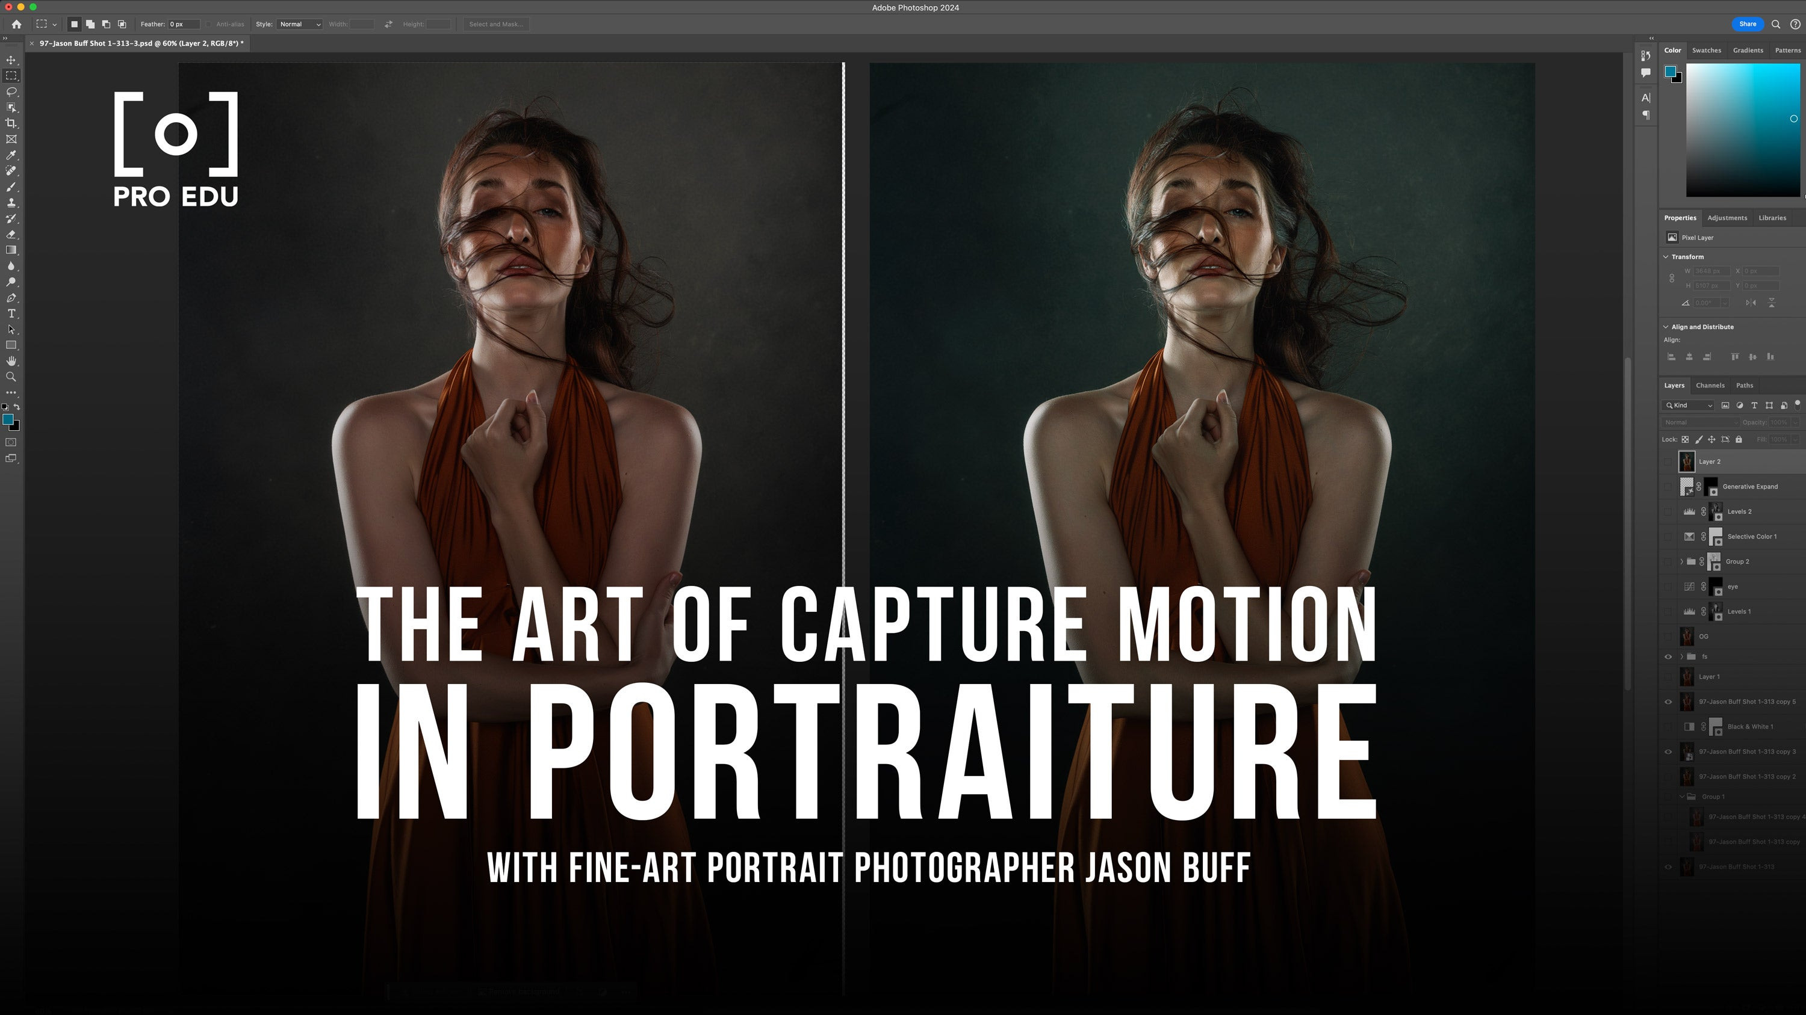Image resolution: width=1806 pixels, height=1015 pixels.
Task: Filter layers by type layers icon
Action: (x=1754, y=405)
